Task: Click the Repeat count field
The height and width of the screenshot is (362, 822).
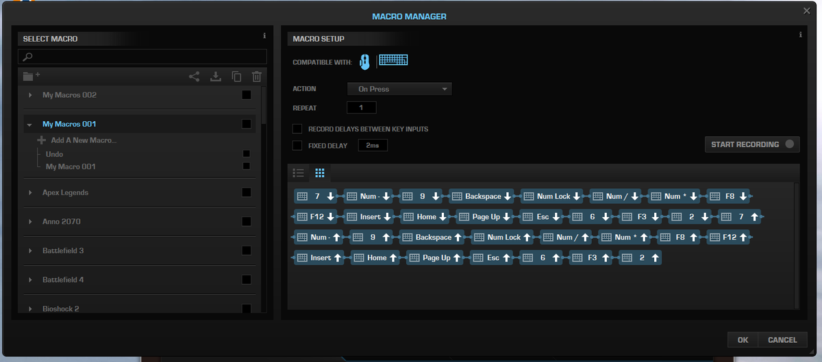Action: pos(362,108)
